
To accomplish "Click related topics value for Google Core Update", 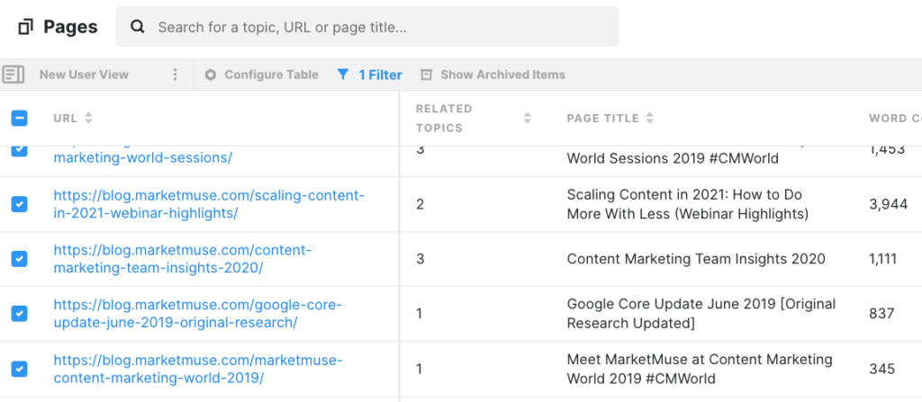I will click(420, 313).
